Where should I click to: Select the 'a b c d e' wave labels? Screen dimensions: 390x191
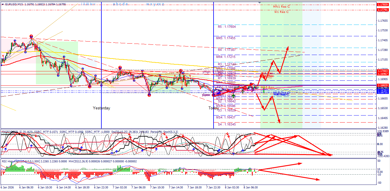[120, 4]
